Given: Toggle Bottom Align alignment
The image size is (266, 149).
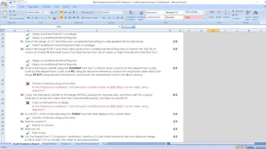Looking at the screenshot, I should pos(69,12).
